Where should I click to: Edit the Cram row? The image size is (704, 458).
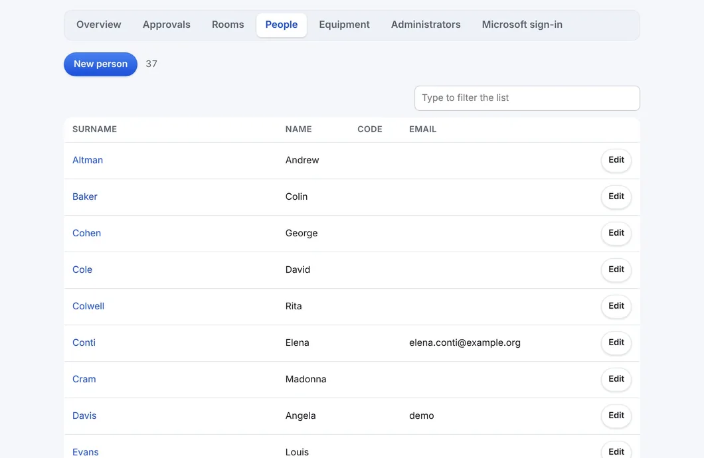[x=616, y=379]
